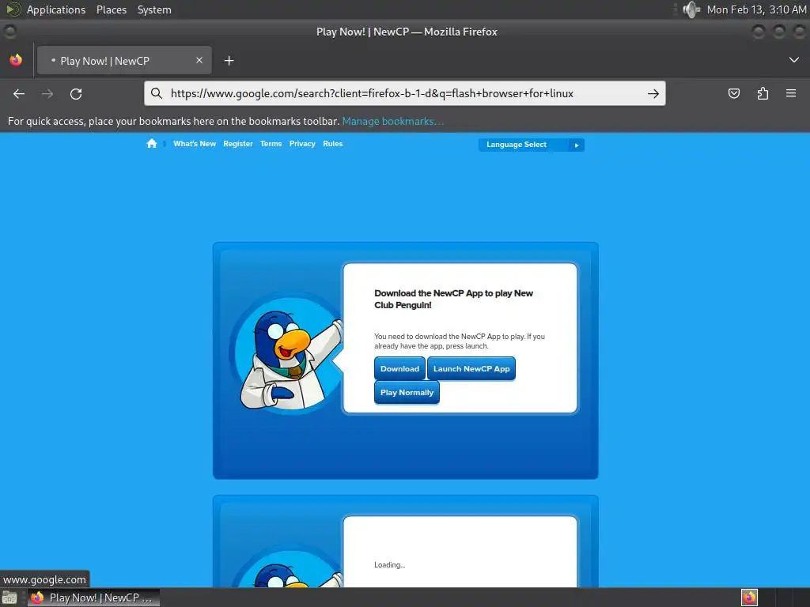Open the list all tabs chevron

pos(794,60)
